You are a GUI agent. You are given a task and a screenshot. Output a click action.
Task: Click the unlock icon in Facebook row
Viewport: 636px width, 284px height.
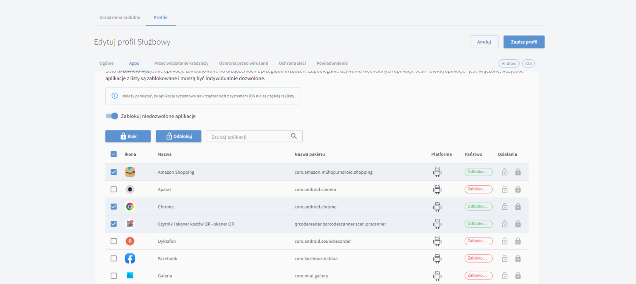(504, 258)
